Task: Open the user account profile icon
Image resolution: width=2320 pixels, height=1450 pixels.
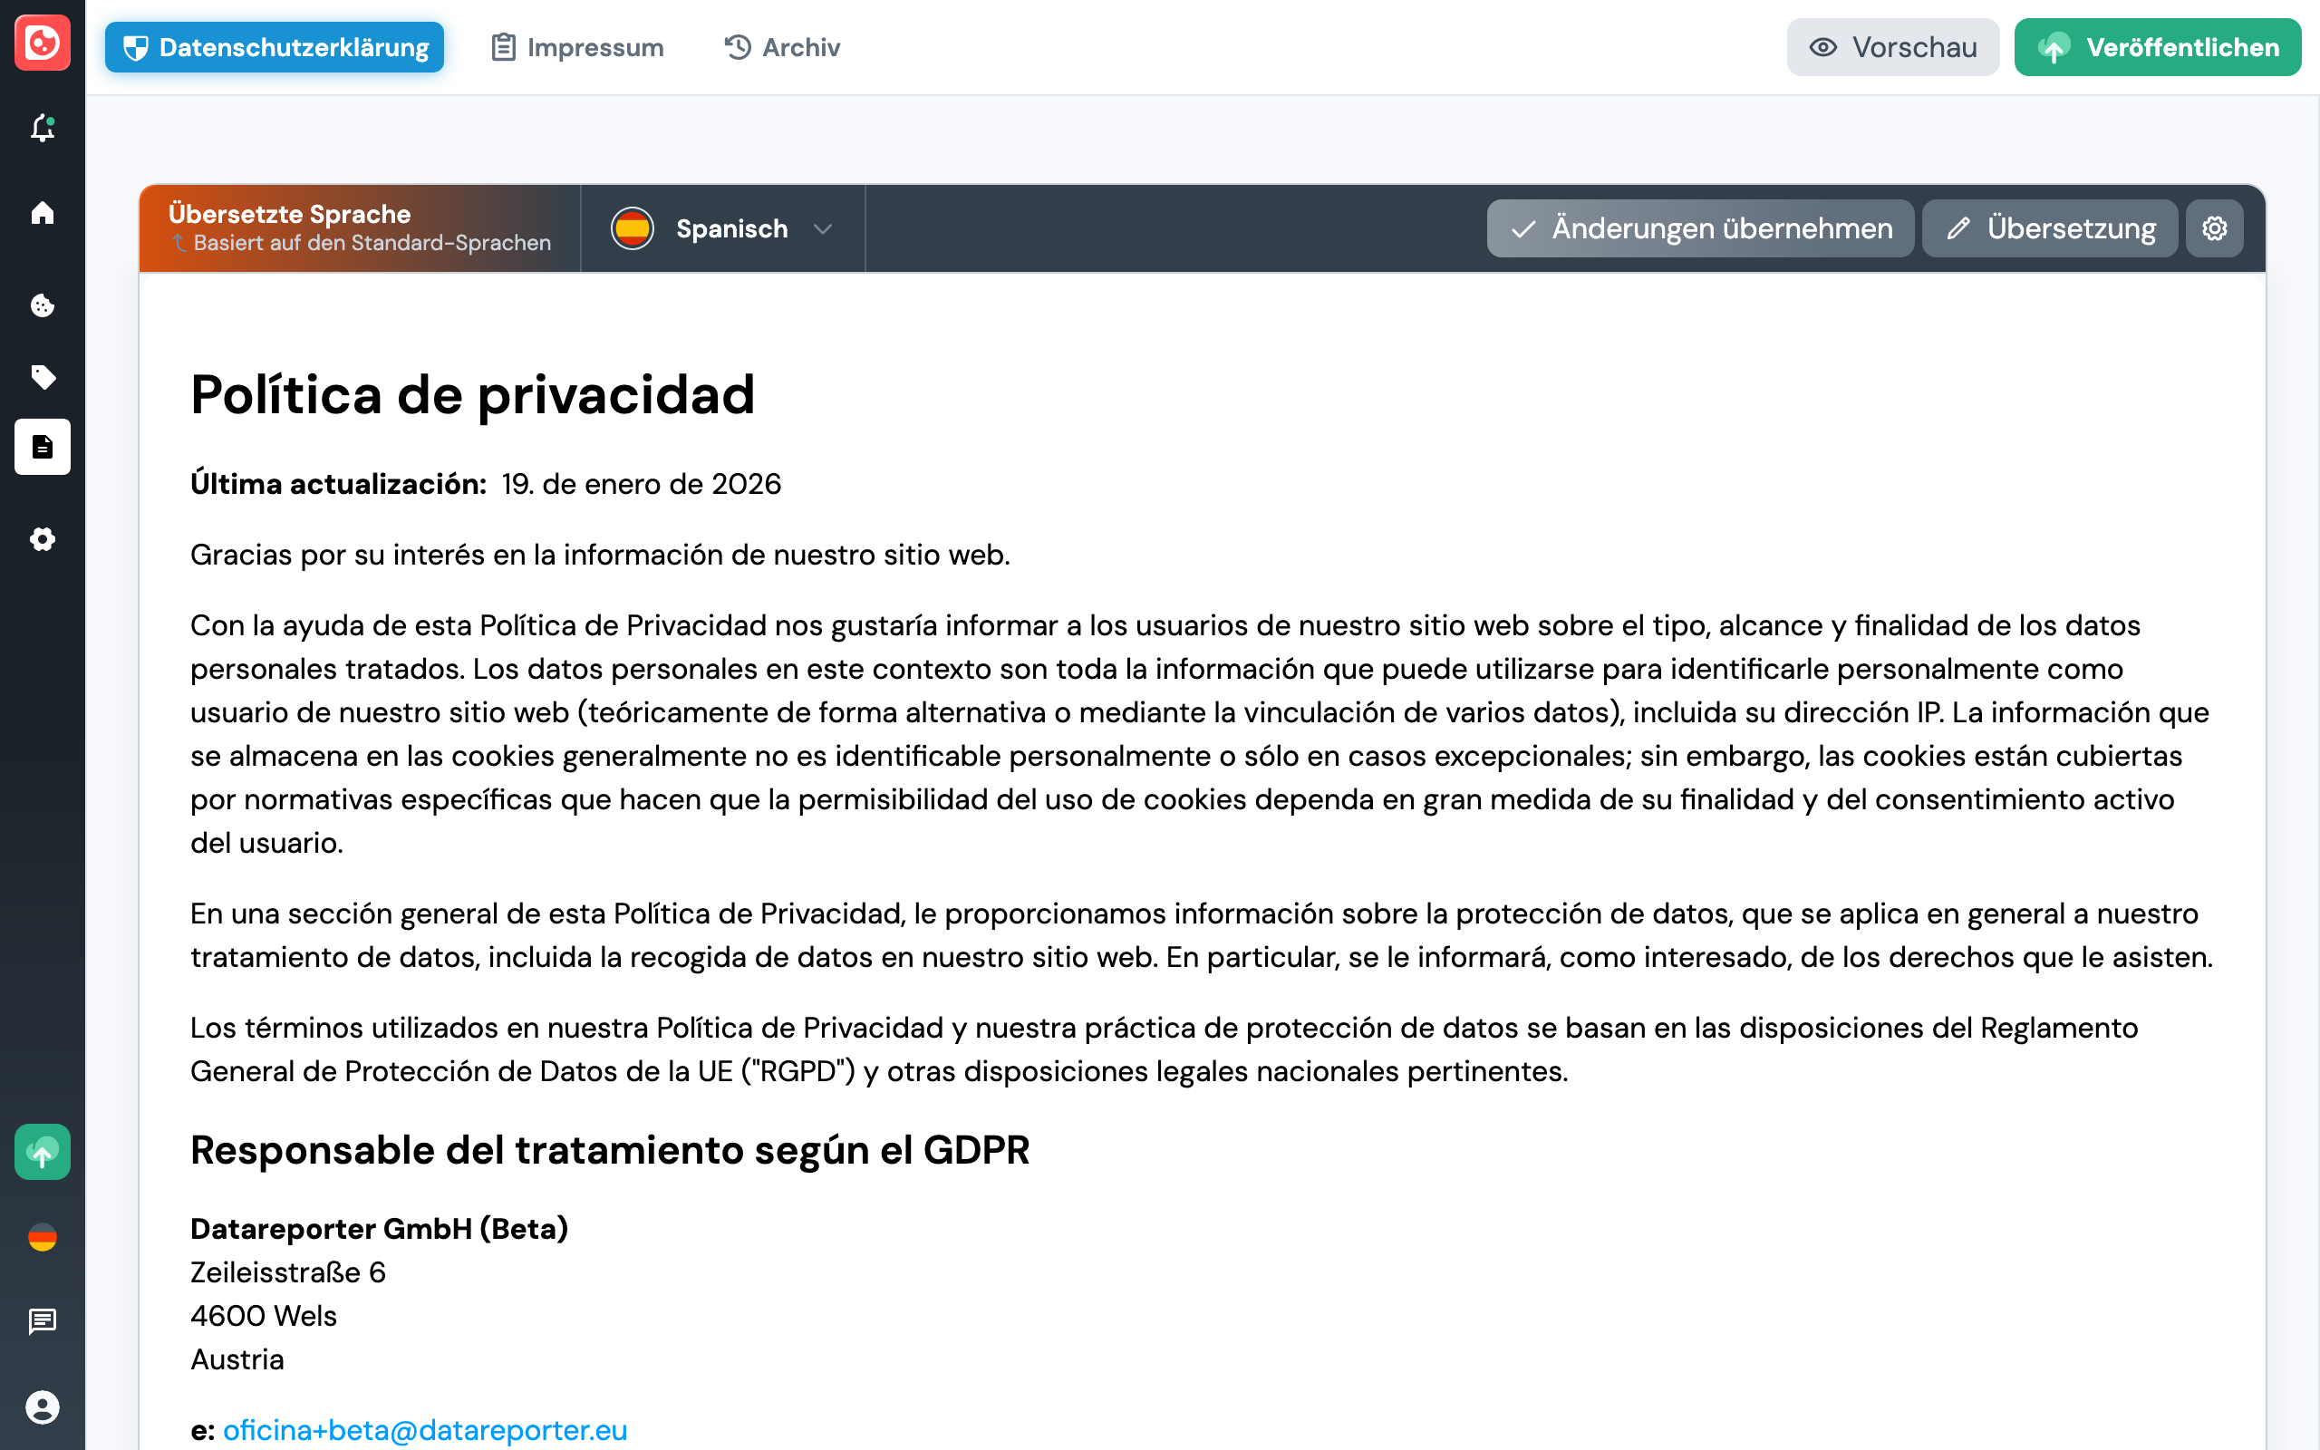Action: tap(43, 1406)
